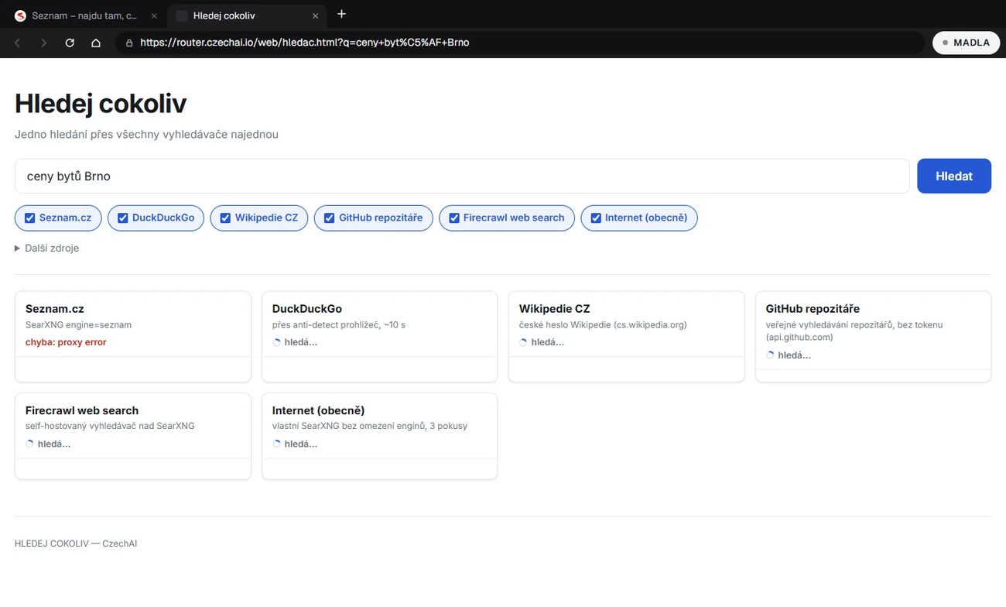The height and width of the screenshot is (607, 1006).
Task: Switch to the Seznam browser tab
Action: point(85,15)
